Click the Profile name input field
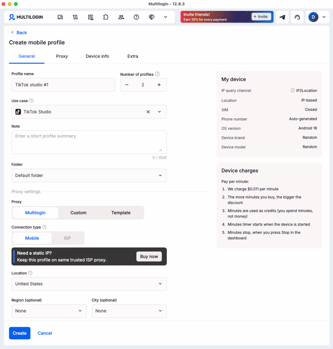 click(63, 85)
